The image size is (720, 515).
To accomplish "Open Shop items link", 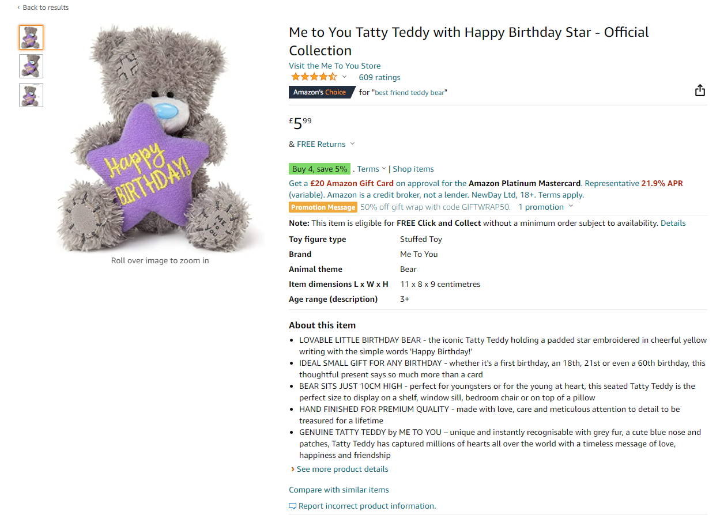I will click(x=413, y=169).
